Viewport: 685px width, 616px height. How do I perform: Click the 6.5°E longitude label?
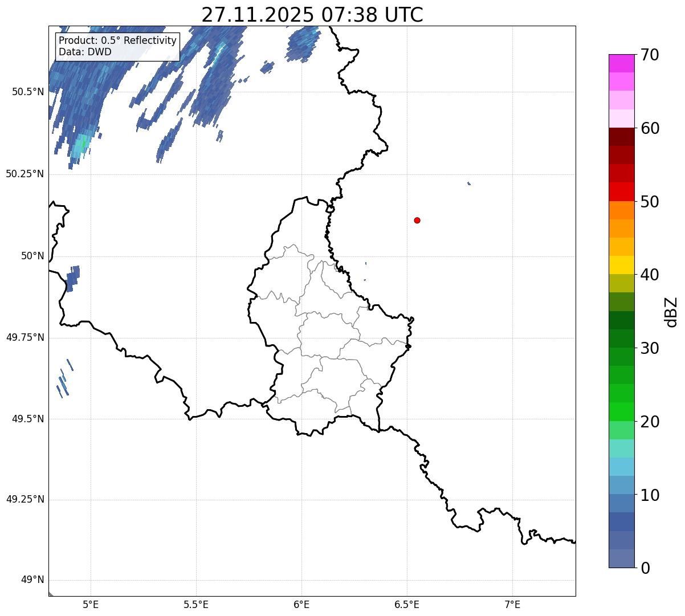(407, 604)
